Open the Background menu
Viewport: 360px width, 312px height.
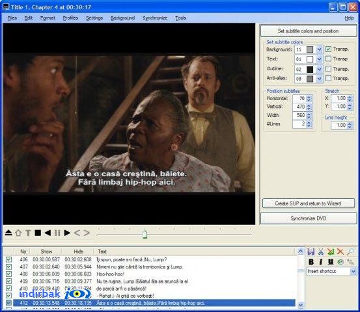tap(122, 18)
